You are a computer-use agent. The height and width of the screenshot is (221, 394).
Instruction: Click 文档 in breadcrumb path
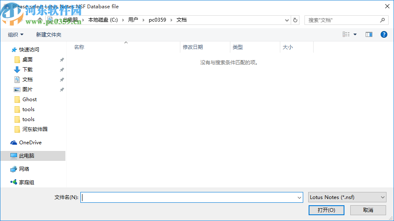tap(182, 20)
